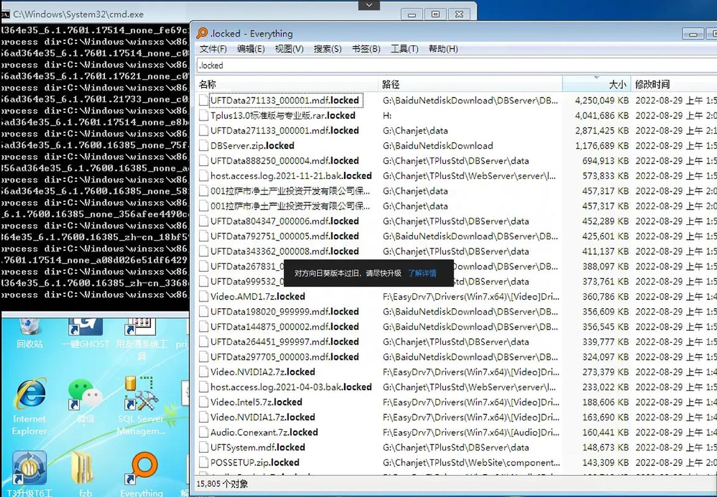Sort results by 名称 column header
Viewport: 717px width, 497px height.
(287, 84)
